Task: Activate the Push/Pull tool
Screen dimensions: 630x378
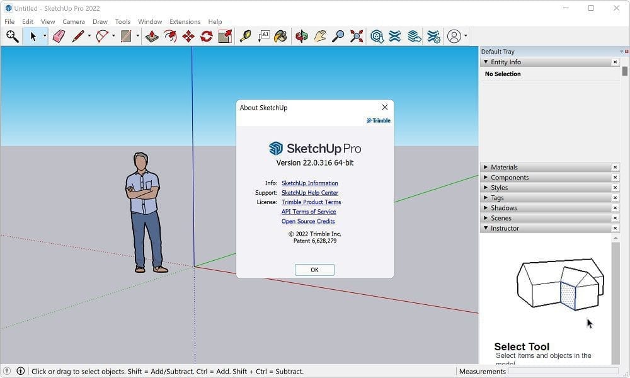Action: [x=152, y=36]
